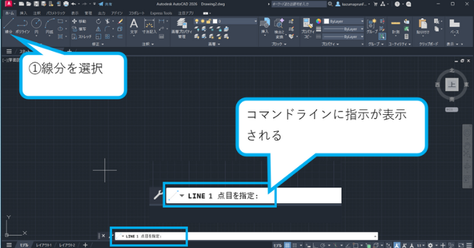Expand the ユーティリティ (Utilities) panel
474x248 pixels.
coord(399,44)
